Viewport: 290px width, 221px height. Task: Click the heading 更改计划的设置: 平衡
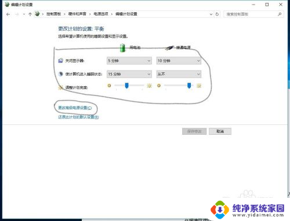coord(81,29)
